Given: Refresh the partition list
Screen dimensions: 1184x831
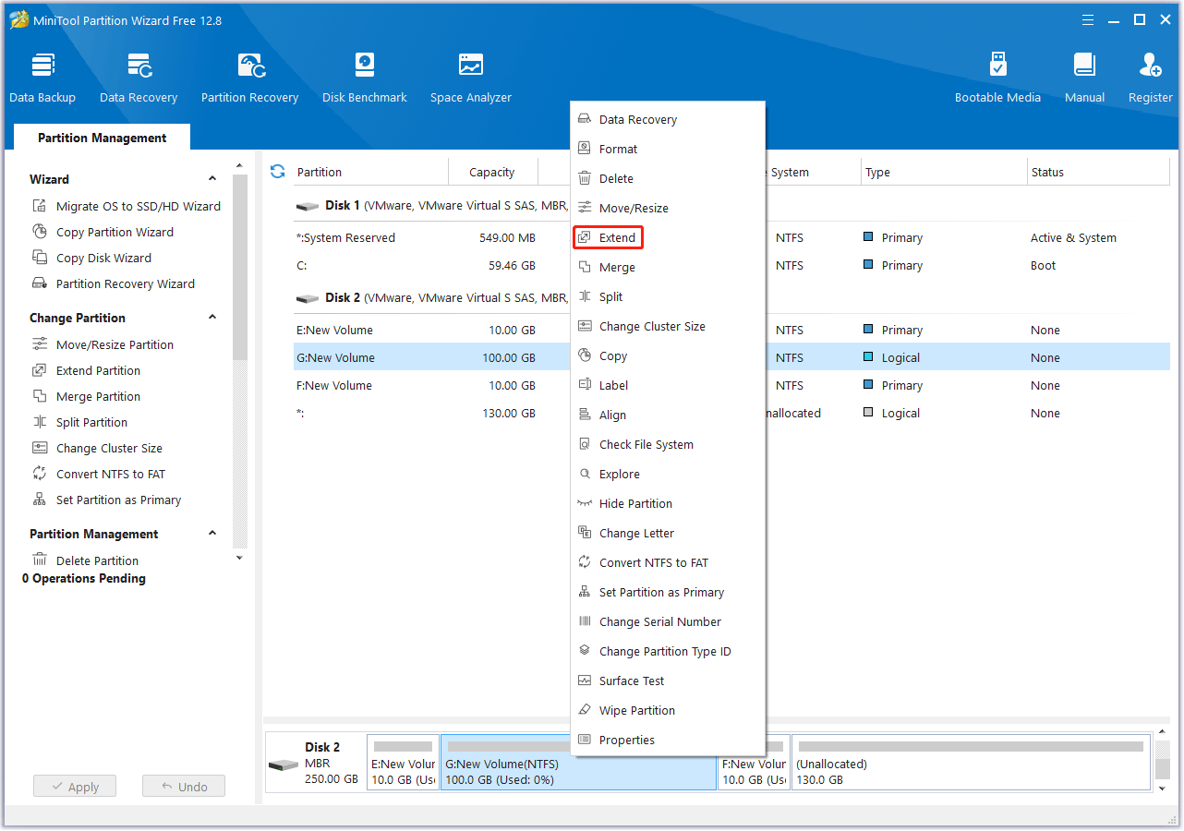Looking at the screenshot, I should click(x=277, y=172).
